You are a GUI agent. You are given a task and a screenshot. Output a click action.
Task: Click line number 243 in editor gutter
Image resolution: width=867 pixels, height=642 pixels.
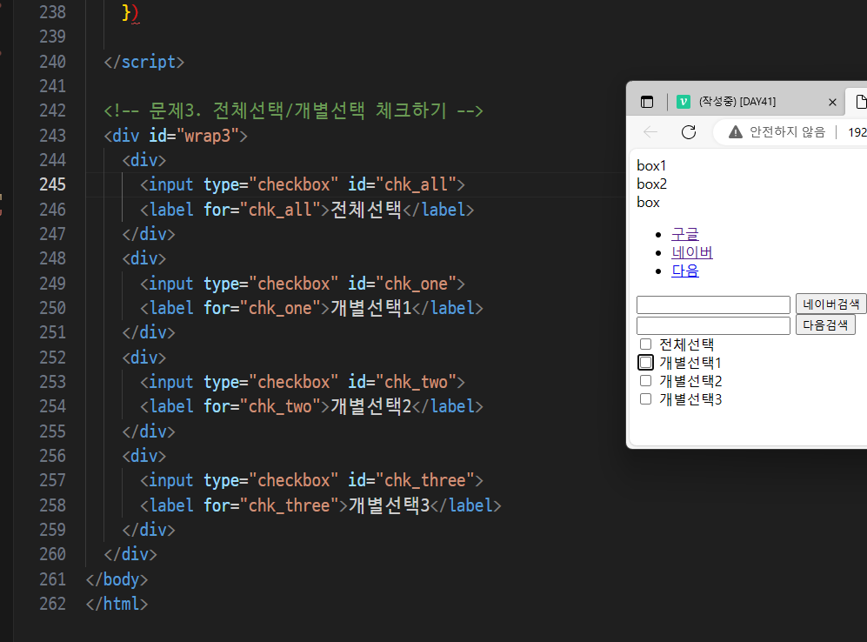pos(52,136)
